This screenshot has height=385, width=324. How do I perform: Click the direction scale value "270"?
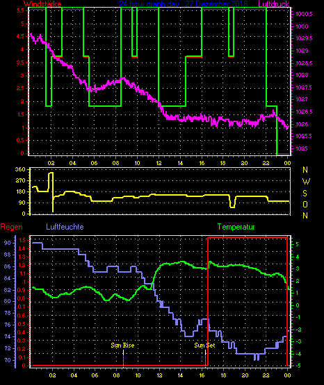click(20, 181)
